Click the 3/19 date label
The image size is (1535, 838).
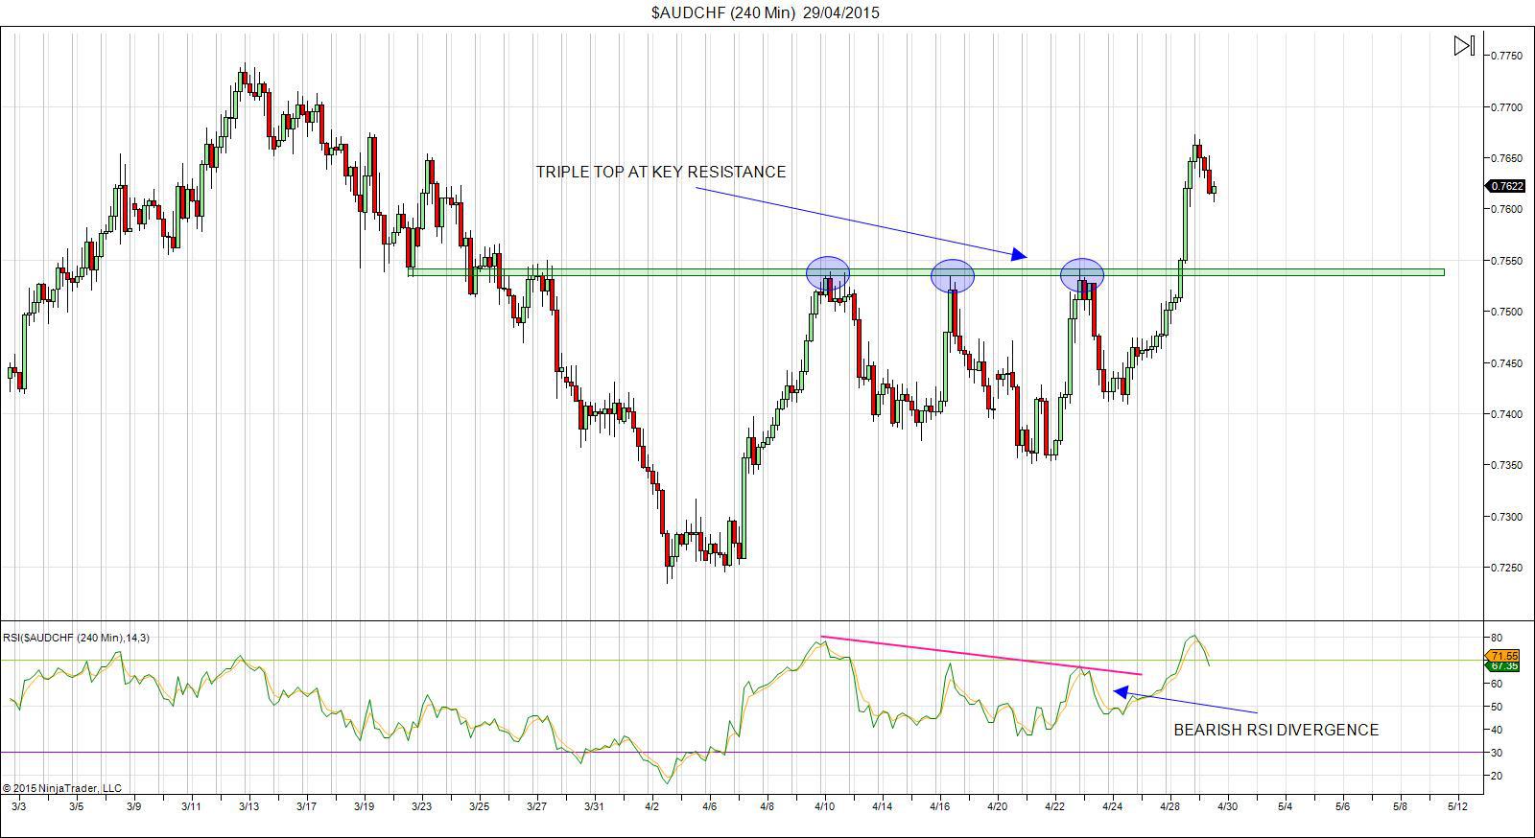[364, 806]
